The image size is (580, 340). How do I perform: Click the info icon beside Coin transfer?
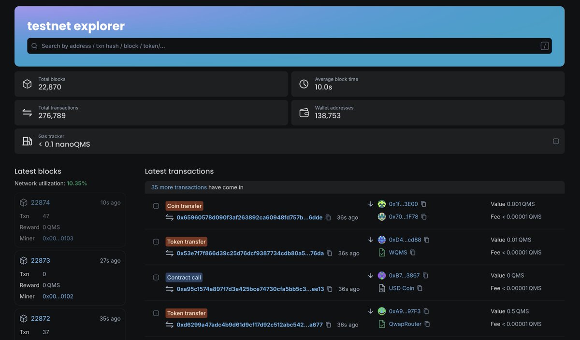156,206
